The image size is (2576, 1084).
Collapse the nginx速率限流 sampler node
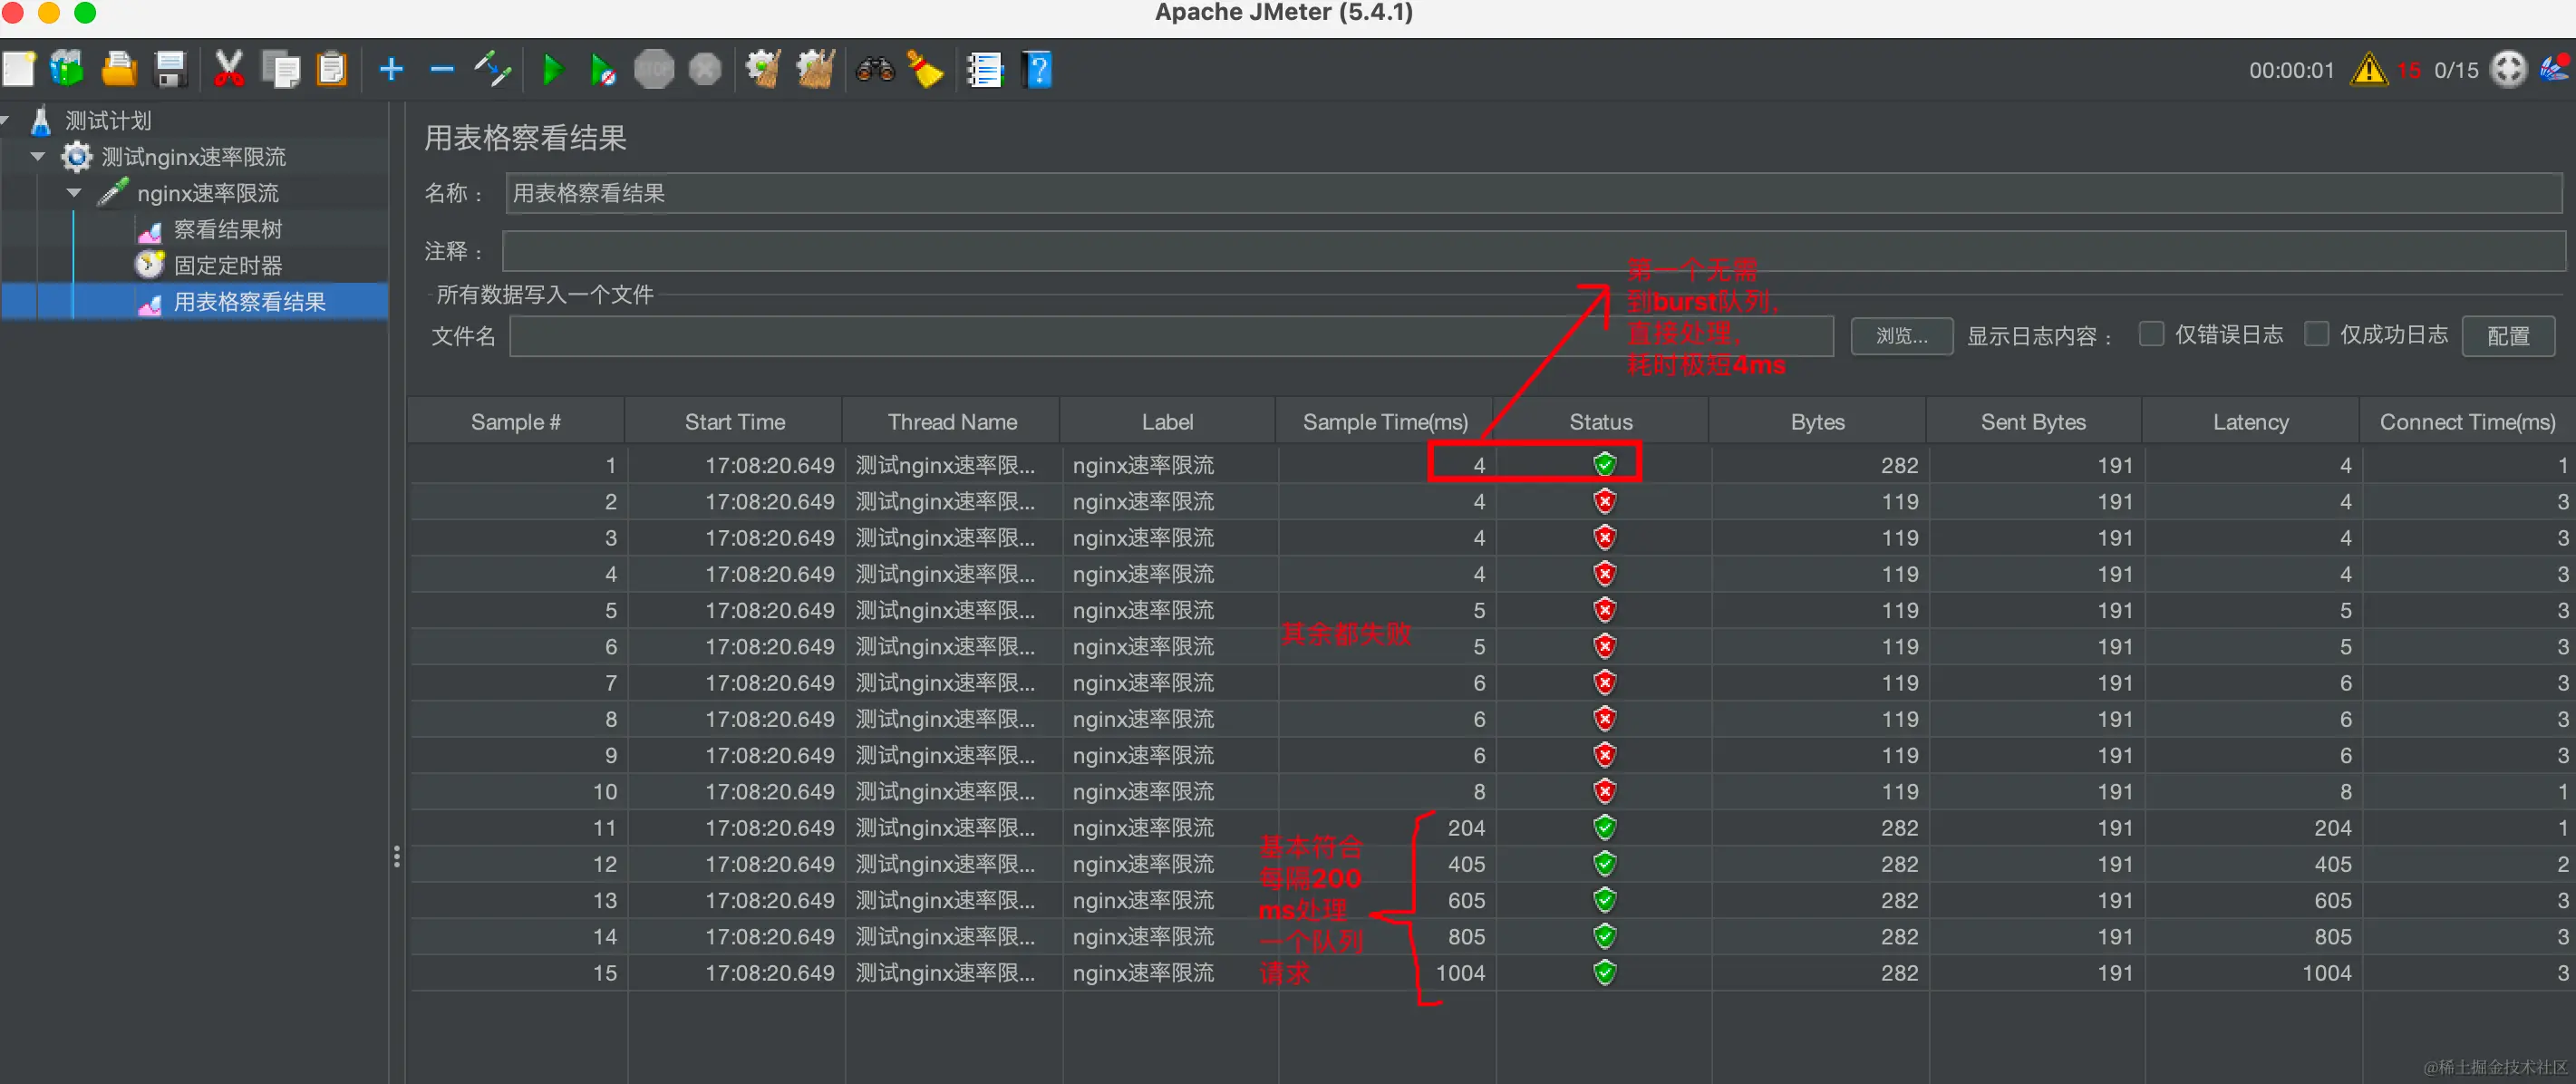click(74, 193)
